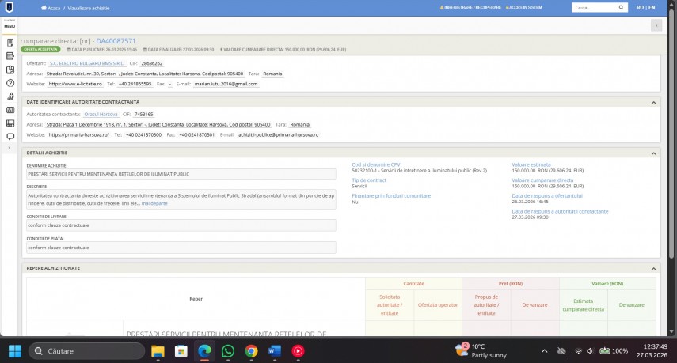This screenshot has height=363, width=677.
Task: Click the Acces in sistem link
Action: tap(540, 7)
